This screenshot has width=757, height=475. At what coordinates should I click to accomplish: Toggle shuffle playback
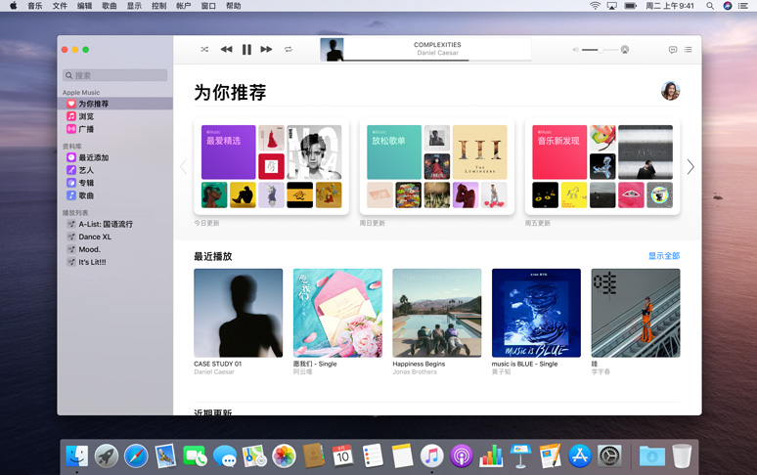tap(204, 49)
